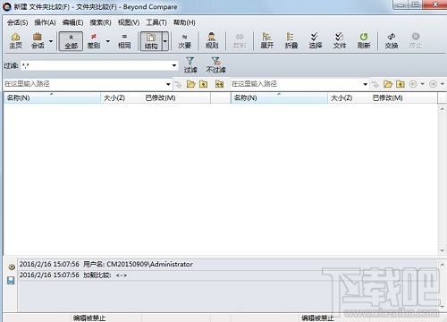447x322 pixels.
Task: Click the 展开 (Expand All) toolbar icon
Action: tap(266, 41)
